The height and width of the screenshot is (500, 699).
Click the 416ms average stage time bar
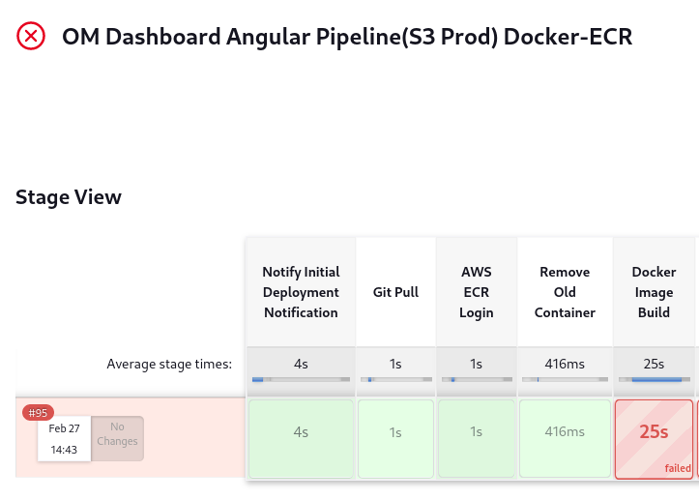click(565, 380)
